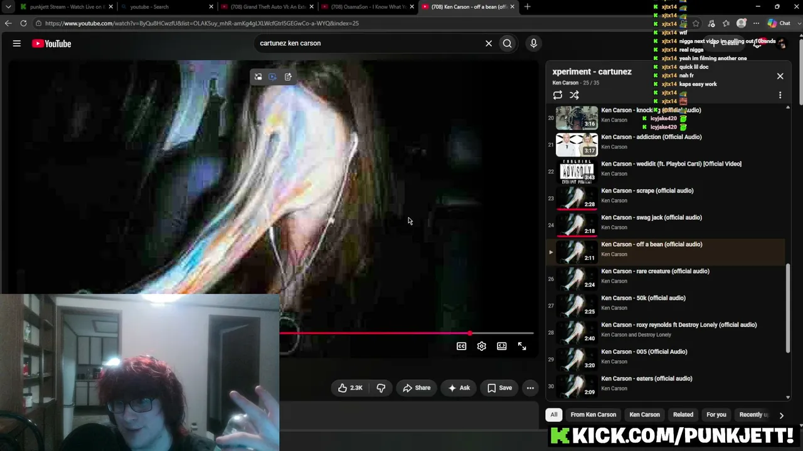
Task: Select the All filter chip
Action: click(554, 415)
